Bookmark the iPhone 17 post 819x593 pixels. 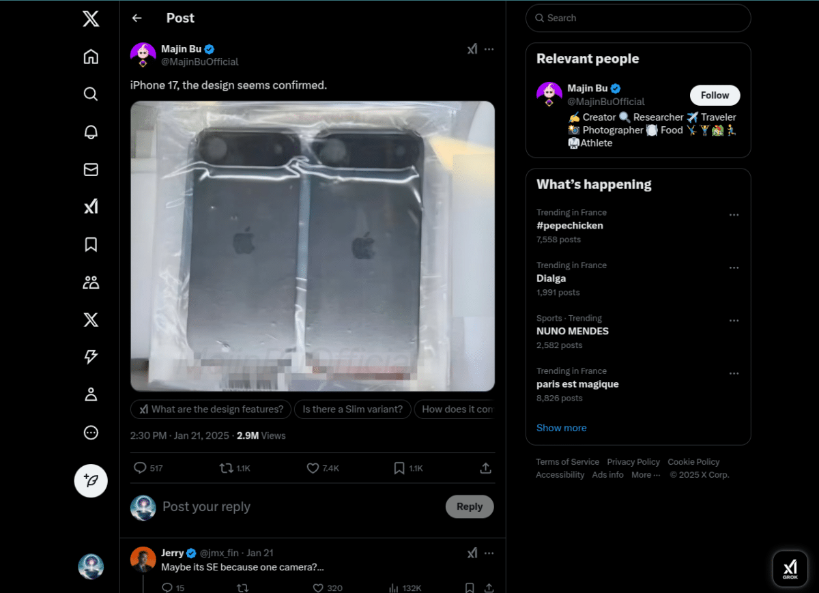coord(408,468)
